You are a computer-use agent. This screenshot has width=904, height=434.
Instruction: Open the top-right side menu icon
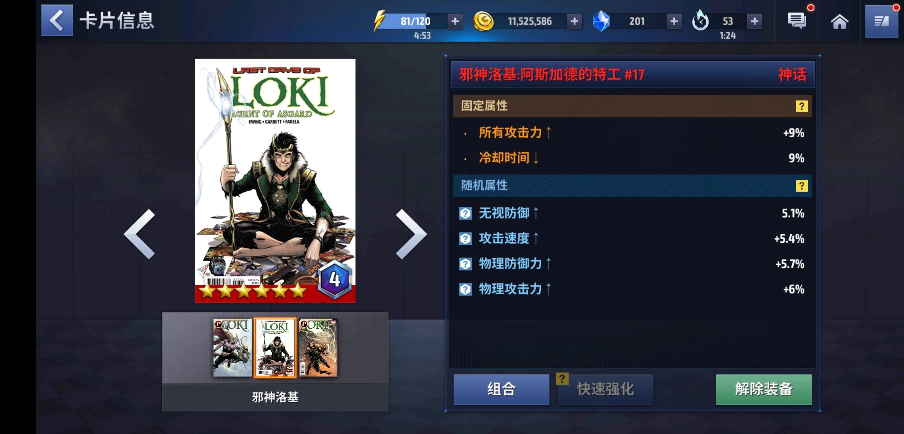click(881, 21)
